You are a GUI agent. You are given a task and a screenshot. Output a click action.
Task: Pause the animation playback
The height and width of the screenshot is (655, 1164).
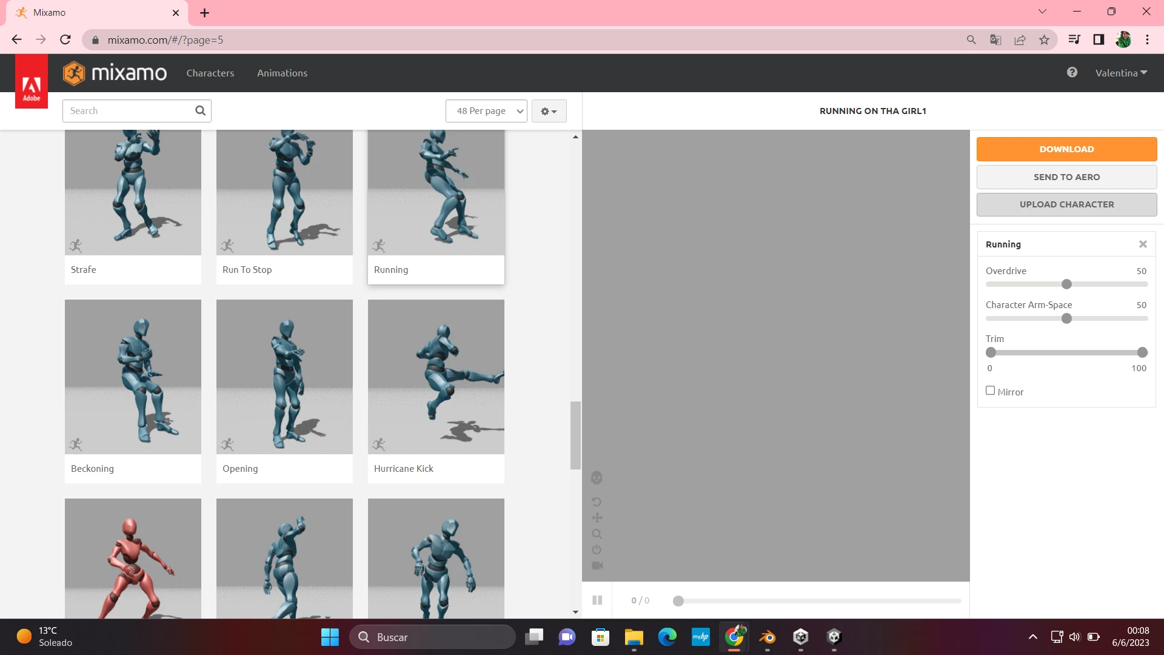(597, 600)
